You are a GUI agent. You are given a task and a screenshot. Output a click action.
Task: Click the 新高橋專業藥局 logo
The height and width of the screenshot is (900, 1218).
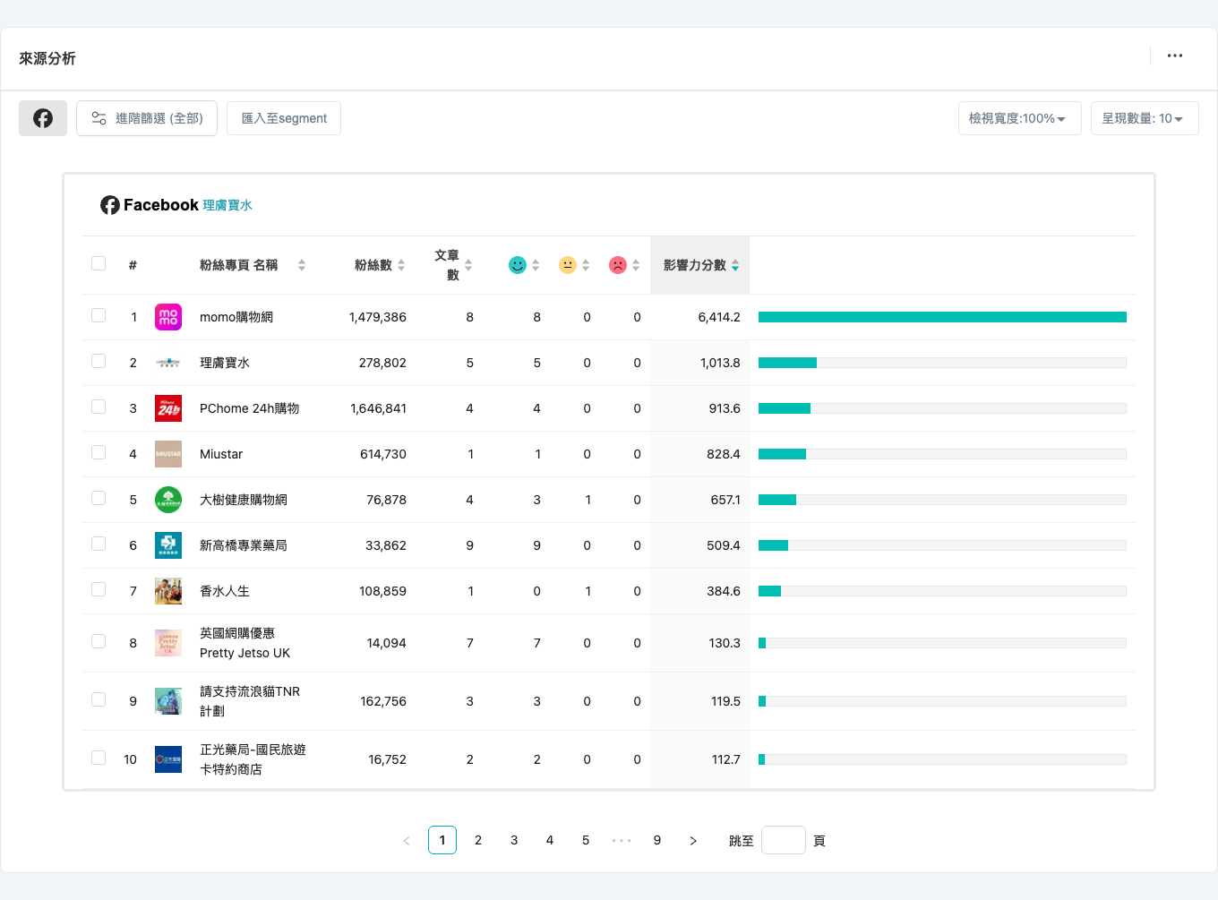168,545
